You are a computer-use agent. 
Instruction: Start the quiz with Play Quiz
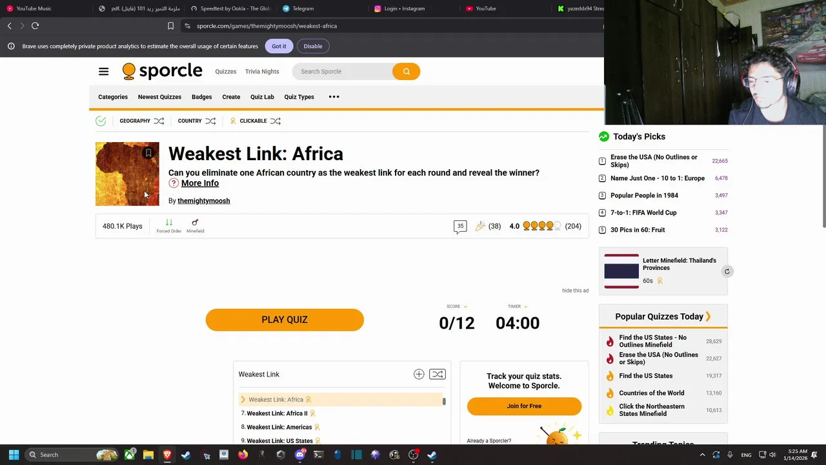(285, 320)
